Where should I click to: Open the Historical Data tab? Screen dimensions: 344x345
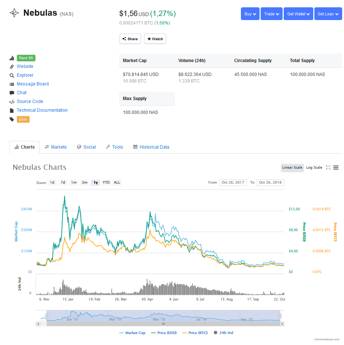click(151, 147)
